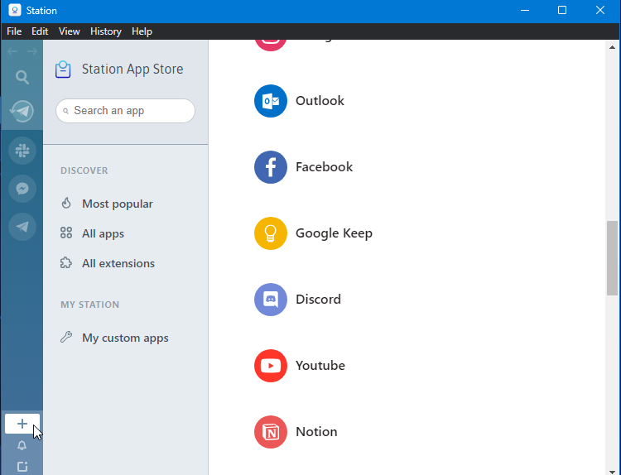Select Most popular in Discover
The height and width of the screenshot is (475, 621).
coord(118,204)
